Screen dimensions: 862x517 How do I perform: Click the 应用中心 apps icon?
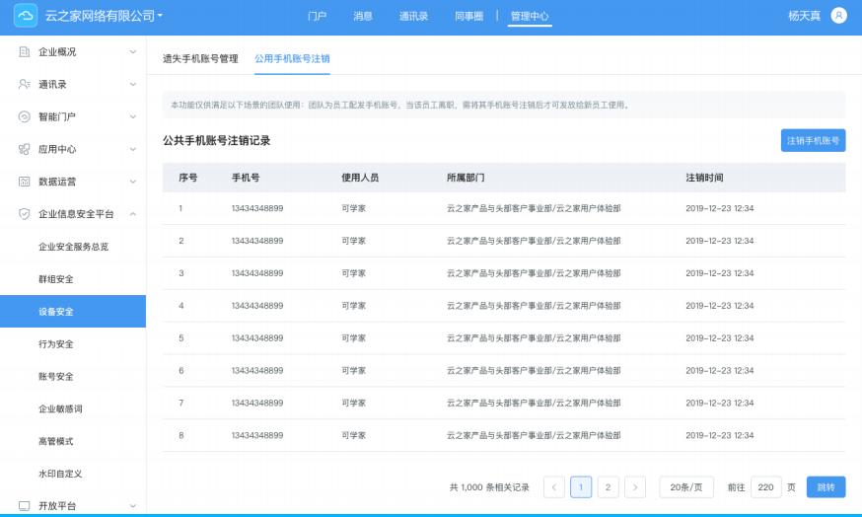tap(25, 149)
